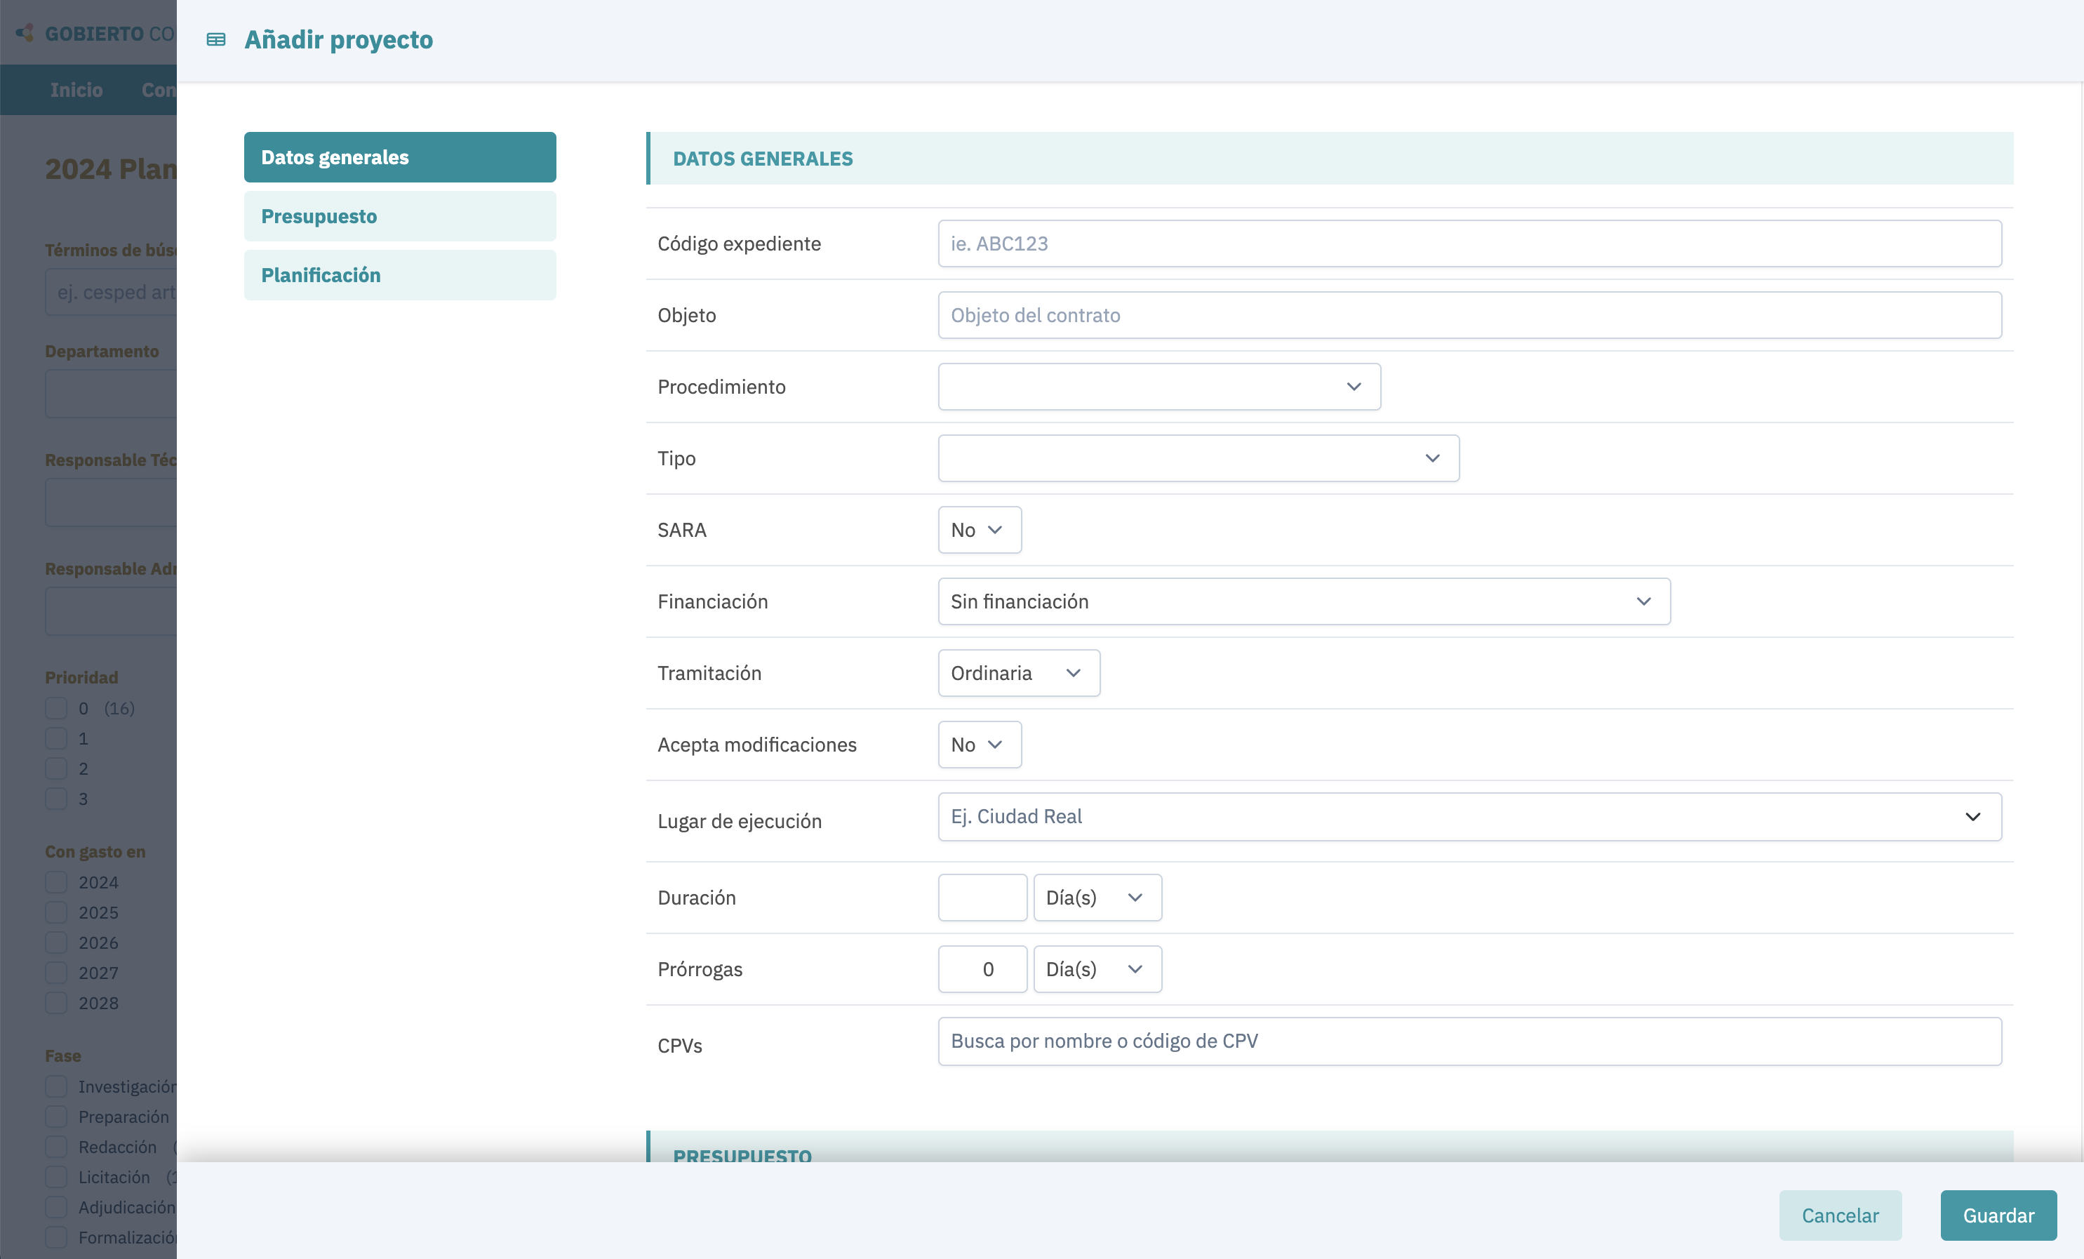This screenshot has height=1259, width=2084.
Task: Click the Gobierto logo icon
Action: pos(25,33)
